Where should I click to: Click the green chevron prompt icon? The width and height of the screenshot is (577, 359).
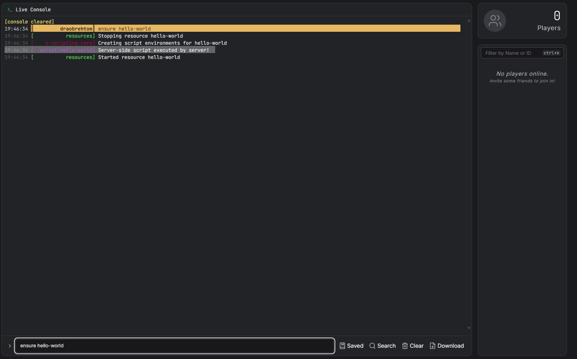pyautogui.click(x=9, y=346)
